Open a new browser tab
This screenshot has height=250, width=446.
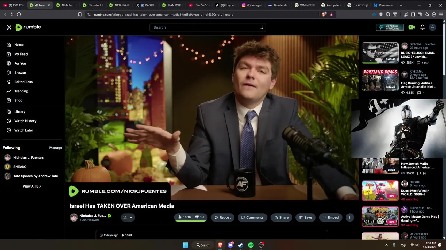pyautogui.click(x=401, y=5)
